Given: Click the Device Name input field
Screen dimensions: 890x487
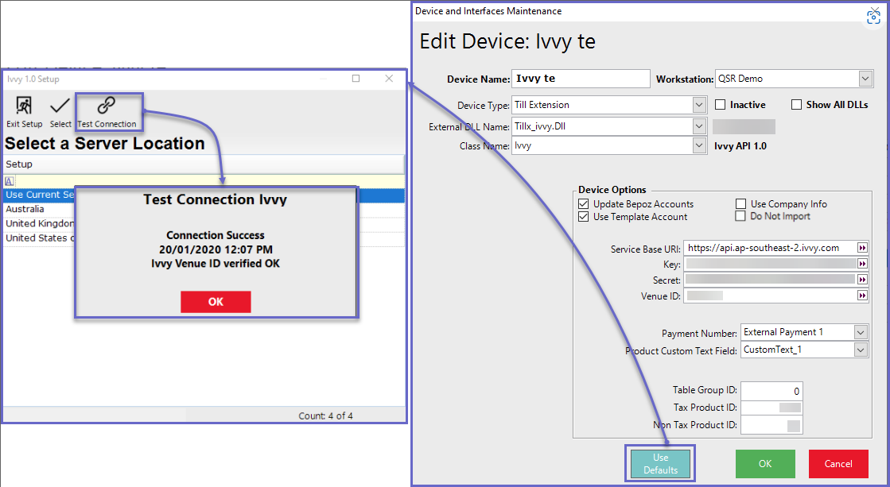Looking at the screenshot, I should tap(581, 79).
